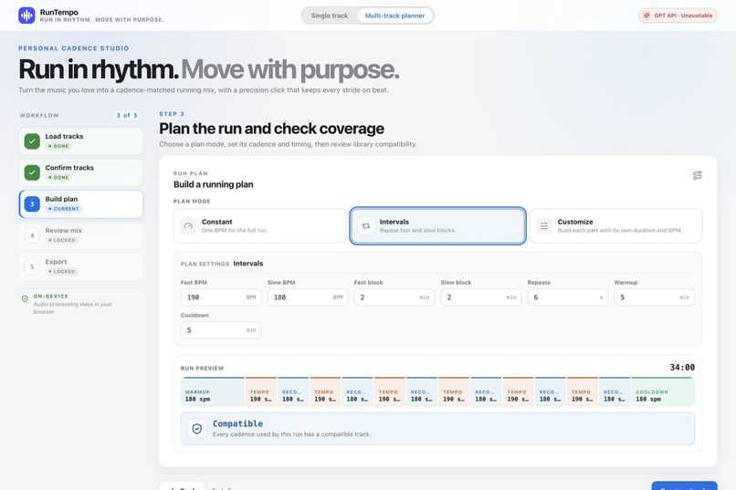Switch to the Single track tab
Screen dimensions: 736x490
330,16
